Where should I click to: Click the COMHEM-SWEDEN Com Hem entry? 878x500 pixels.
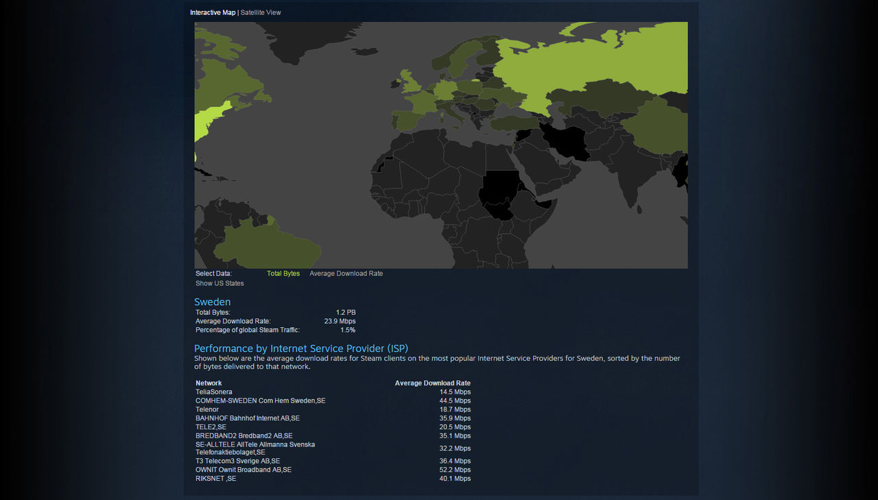[x=261, y=401]
